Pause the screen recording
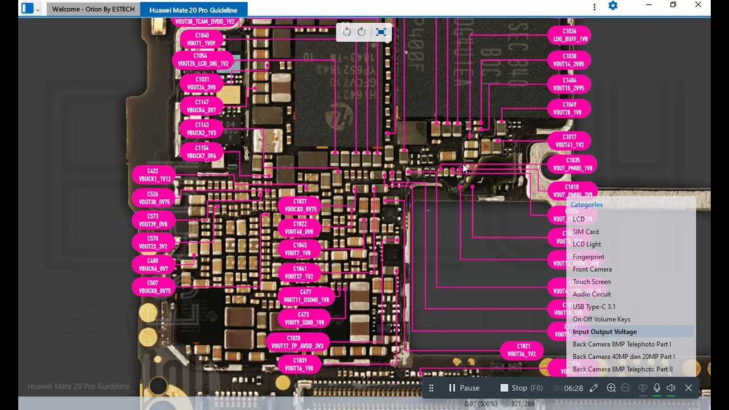This screenshot has height=410, width=729. 464,388
